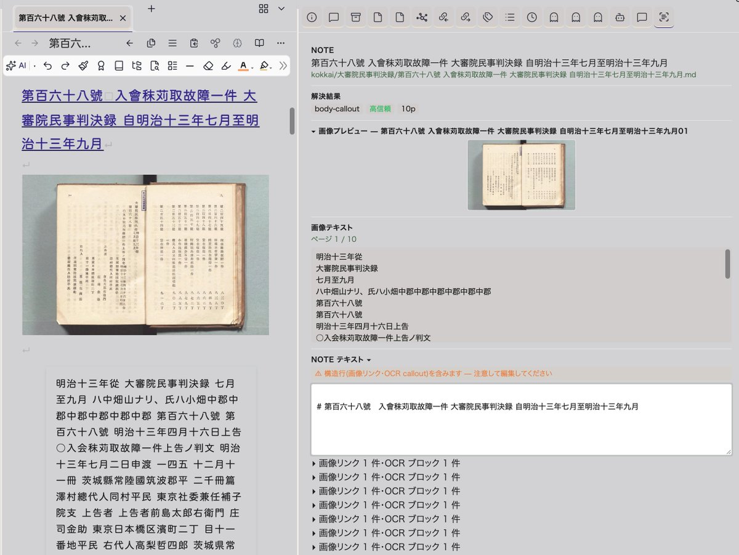Click the tree structure toolbar icon
Viewport: 739px width, 555px height.
(x=137, y=65)
